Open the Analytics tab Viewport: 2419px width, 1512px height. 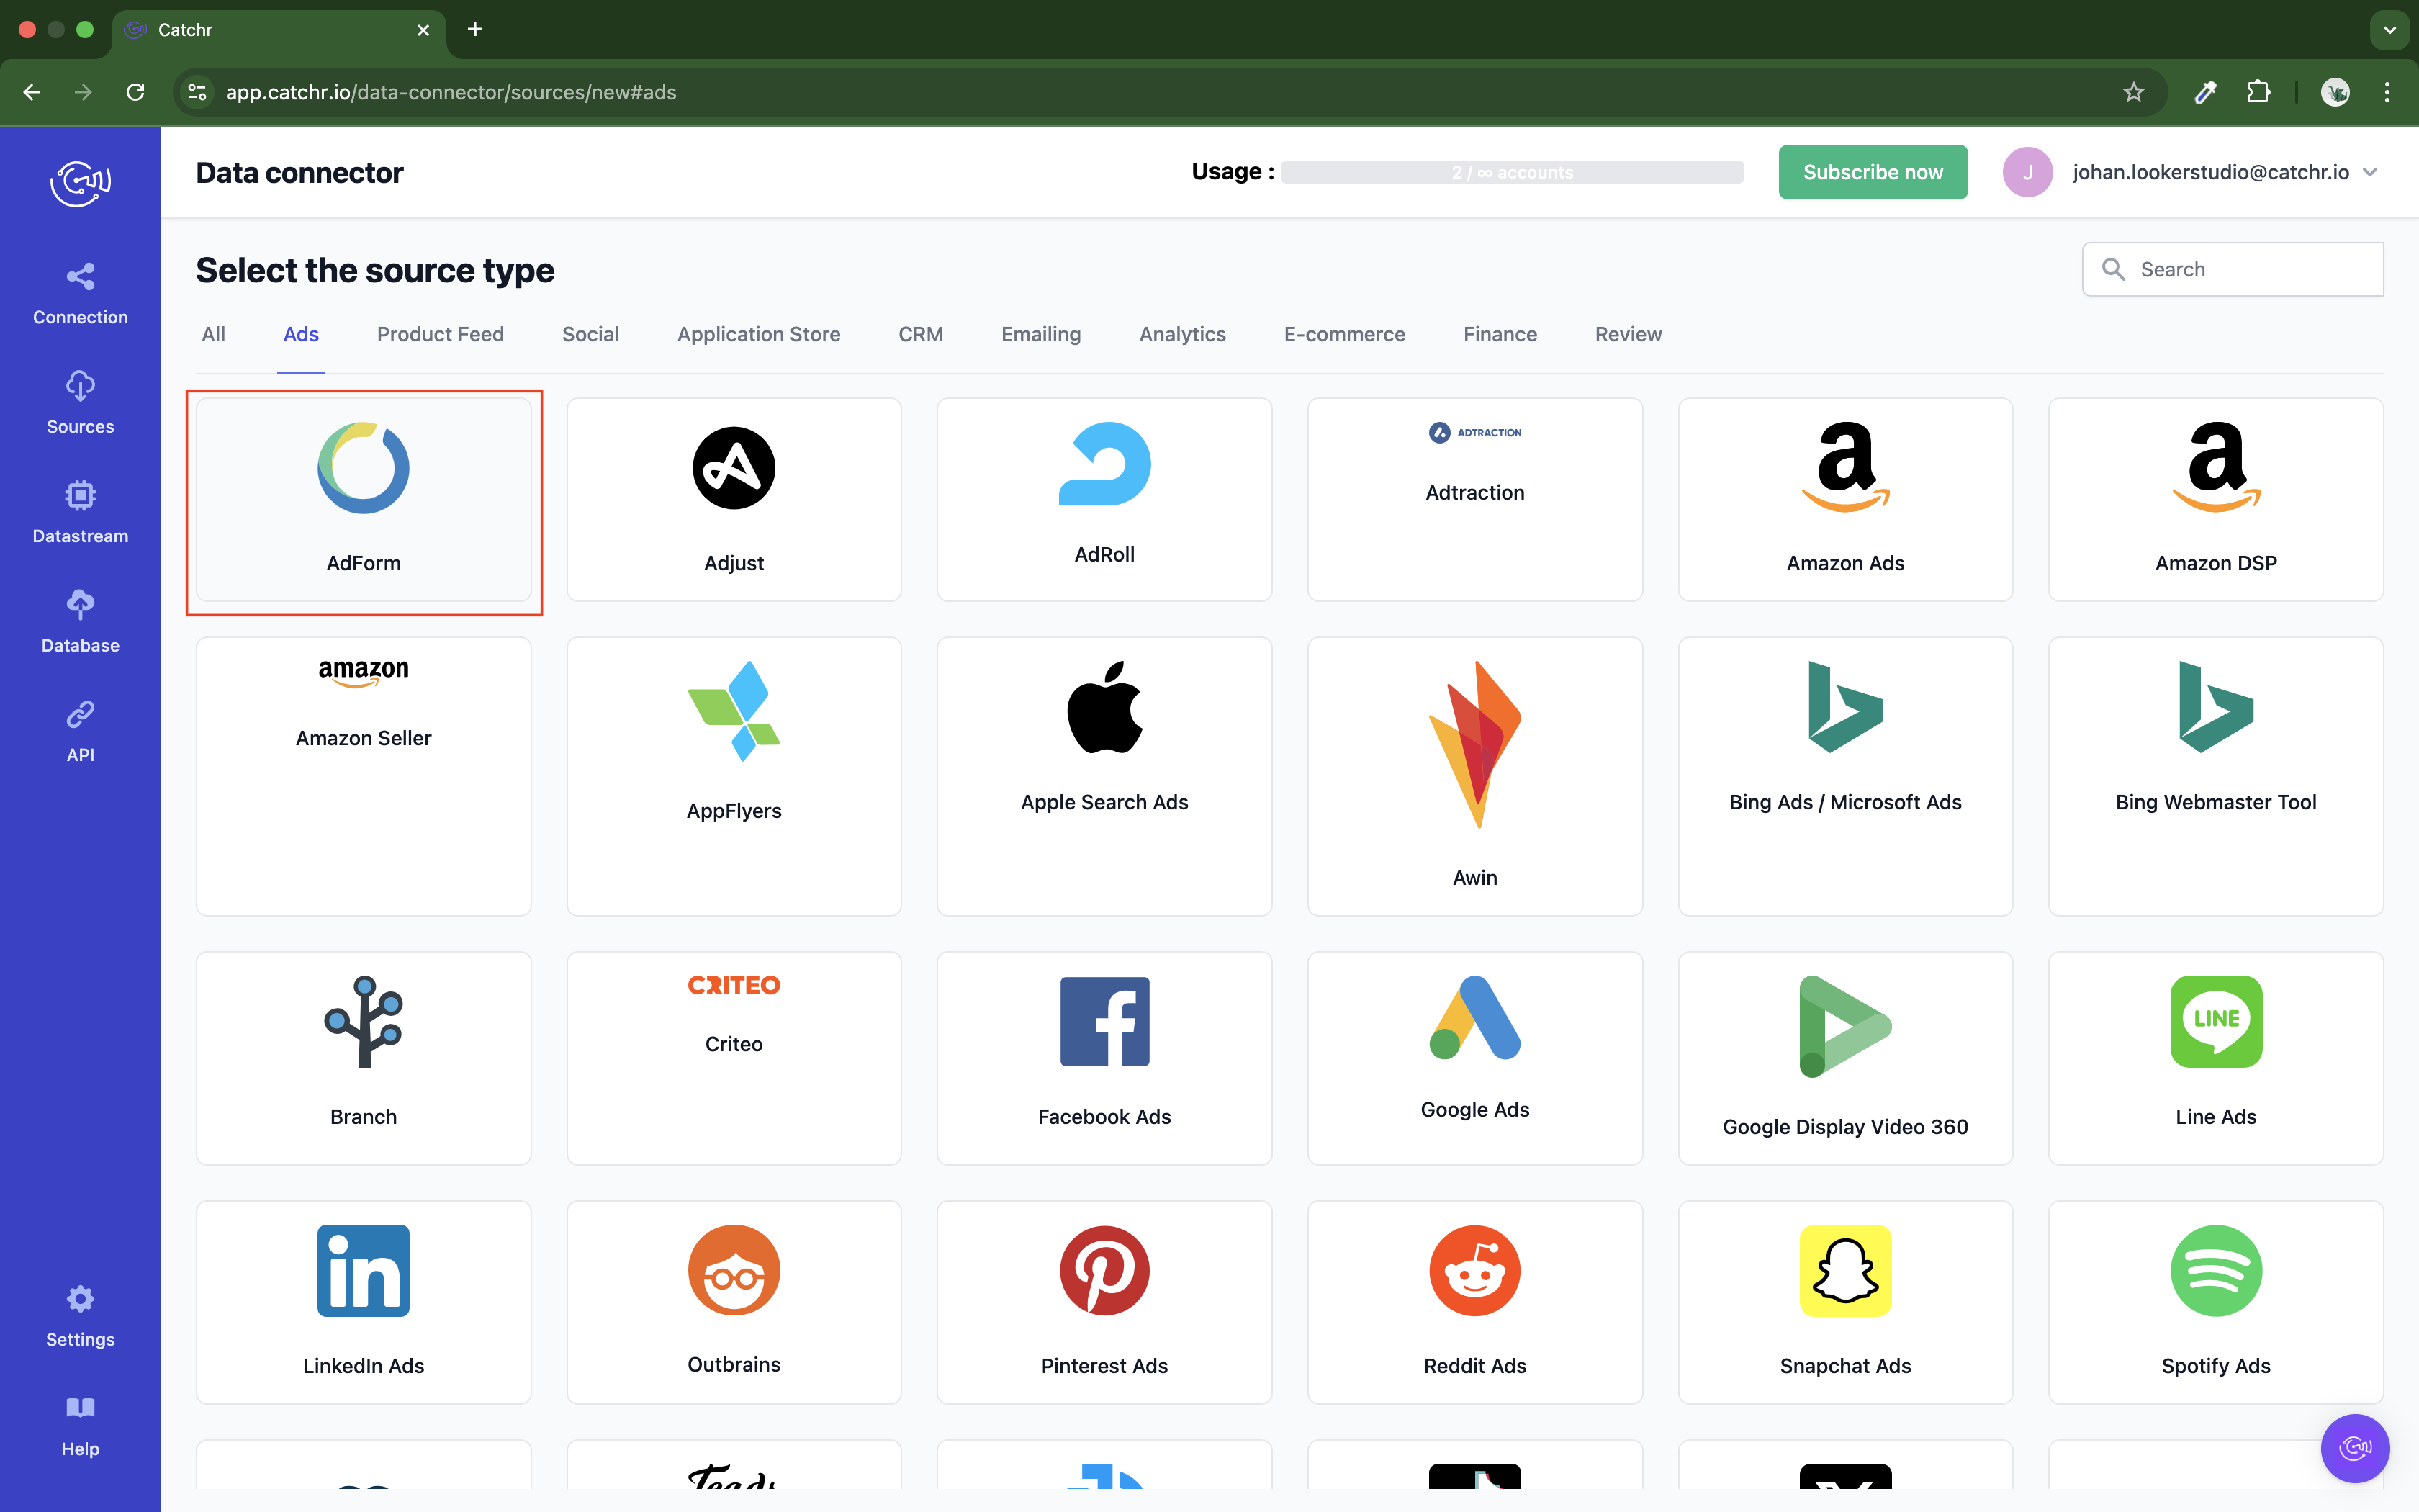pyautogui.click(x=1183, y=334)
